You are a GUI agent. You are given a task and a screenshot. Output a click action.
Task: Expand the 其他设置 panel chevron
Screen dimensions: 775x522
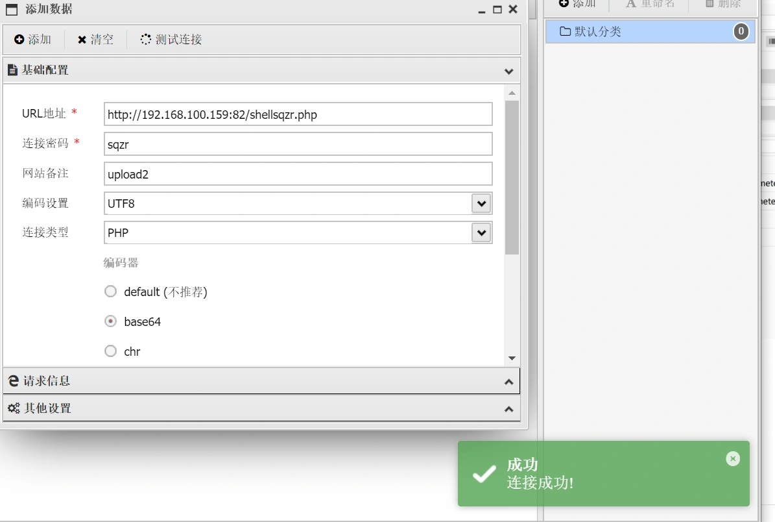point(508,409)
